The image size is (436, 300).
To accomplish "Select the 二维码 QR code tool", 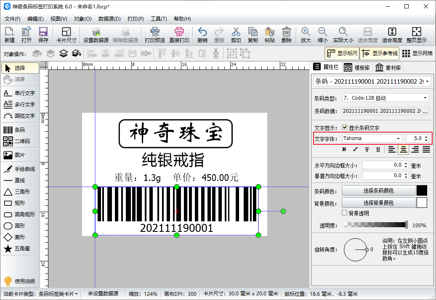I will click(x=20, y=141).
